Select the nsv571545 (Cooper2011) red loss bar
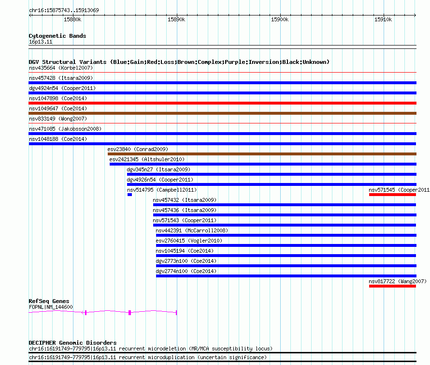Viewport: 430px width, 365px height. click(x=392, y=195)
